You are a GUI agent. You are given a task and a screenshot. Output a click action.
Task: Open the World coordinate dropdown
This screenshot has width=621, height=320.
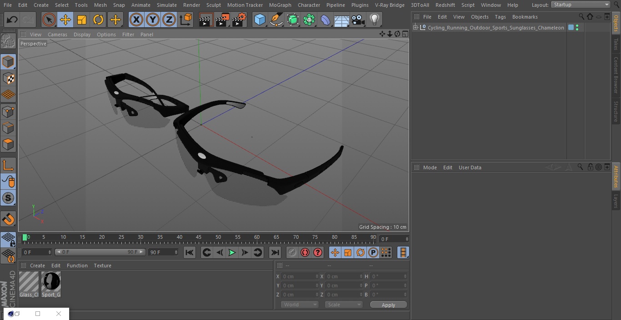click(x=299, y=305)
